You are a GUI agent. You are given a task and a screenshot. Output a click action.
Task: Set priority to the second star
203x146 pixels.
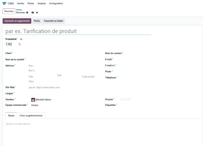tap(125, 99)
